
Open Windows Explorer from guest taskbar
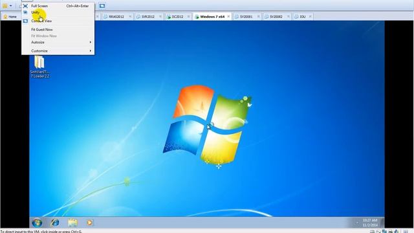coord(72,223)
